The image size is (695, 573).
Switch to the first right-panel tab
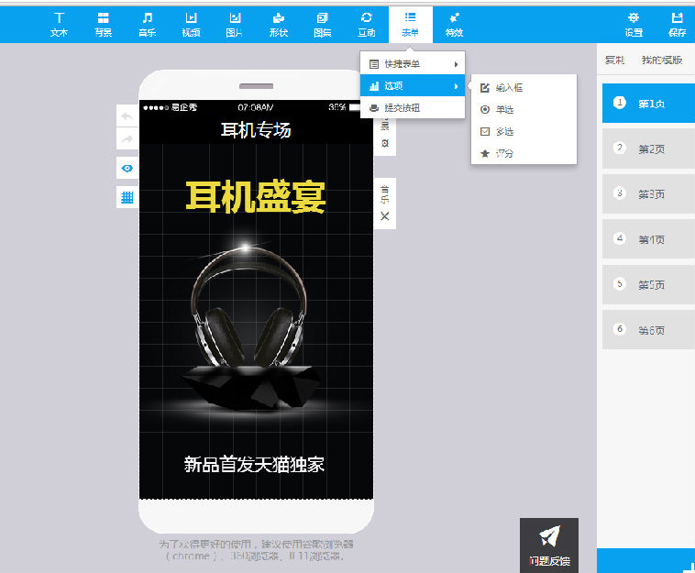pos(615,60)
